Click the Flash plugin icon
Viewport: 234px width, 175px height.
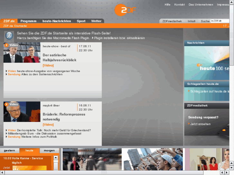[9, 36]
